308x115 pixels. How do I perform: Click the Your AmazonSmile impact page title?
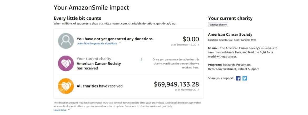point(91,7)
